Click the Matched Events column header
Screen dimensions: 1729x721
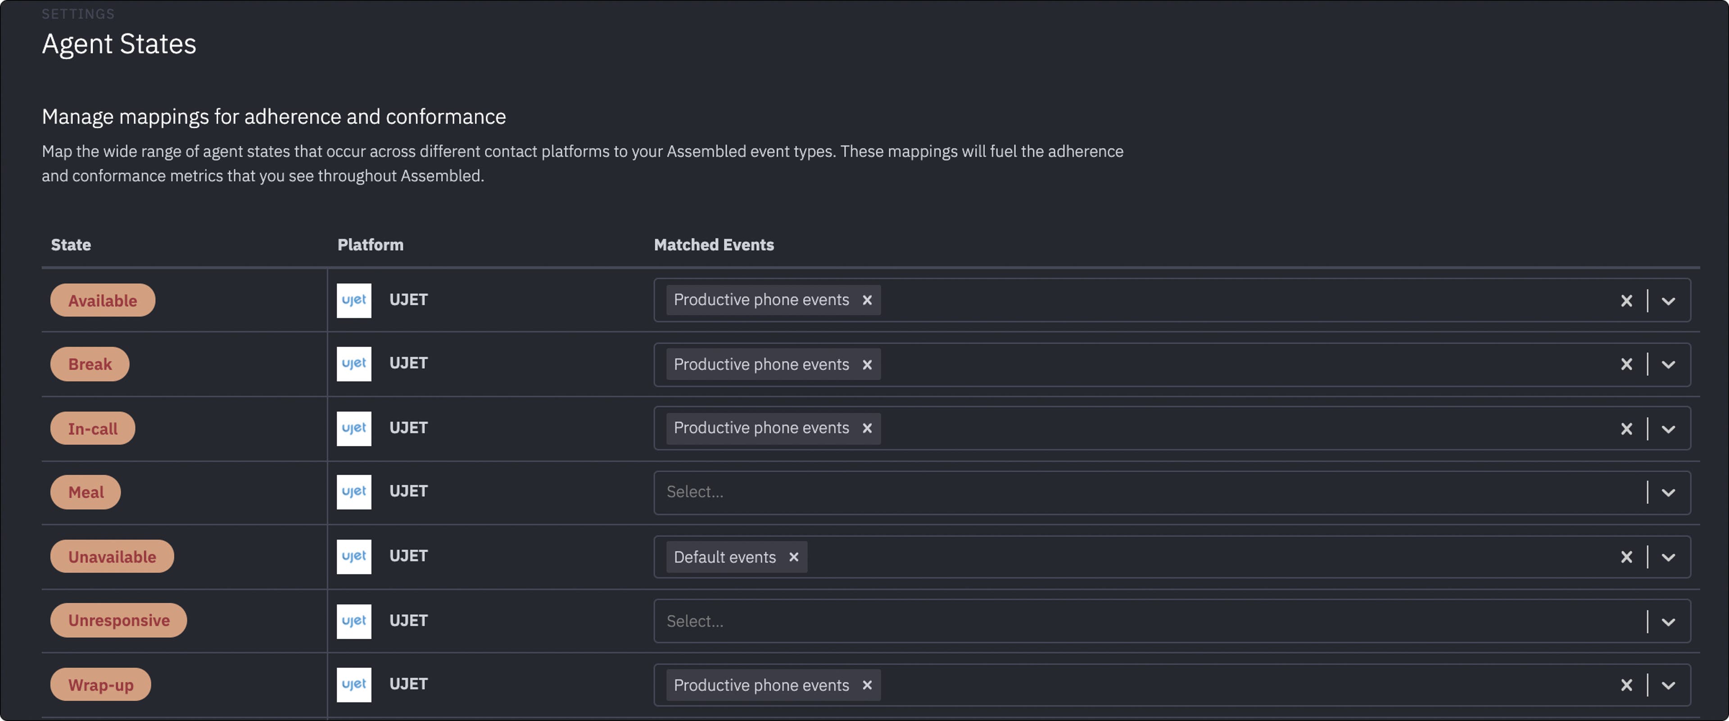click(x=714, y=245)
